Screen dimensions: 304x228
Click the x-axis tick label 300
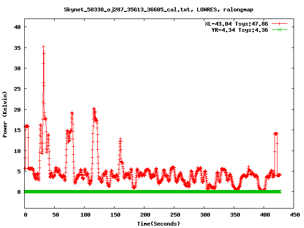[205, 215]
